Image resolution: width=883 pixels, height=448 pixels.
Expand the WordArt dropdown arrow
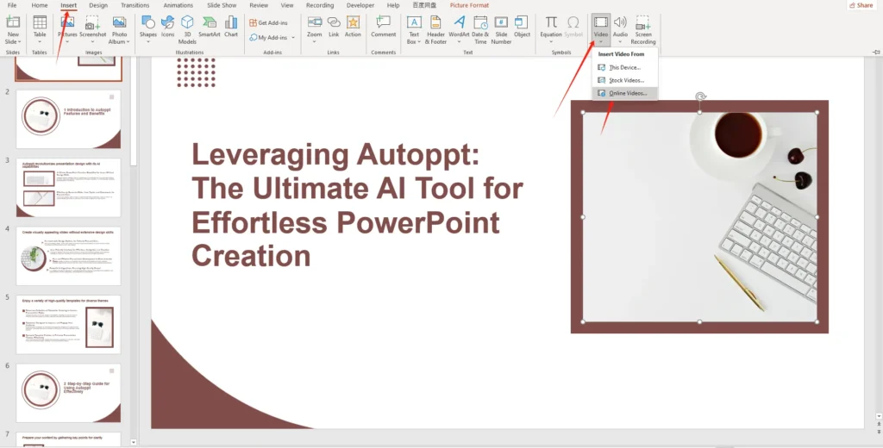pyautogui.click(x=460, y=41)
